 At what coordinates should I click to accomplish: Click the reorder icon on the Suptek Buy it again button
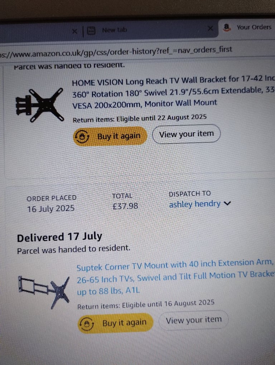pyautogui.click(x=87, y=323)
